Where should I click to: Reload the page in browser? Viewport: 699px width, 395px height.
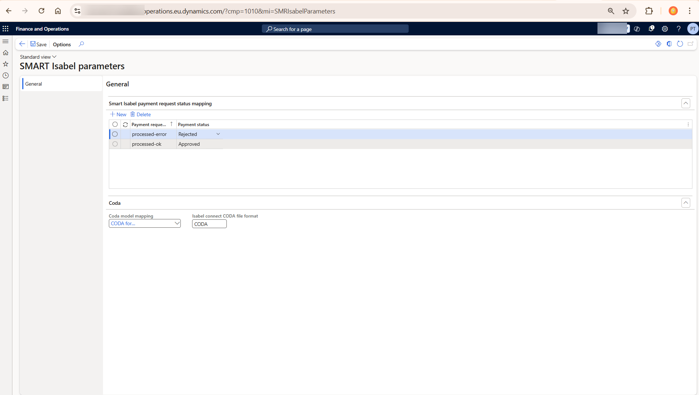click(42, 11)
